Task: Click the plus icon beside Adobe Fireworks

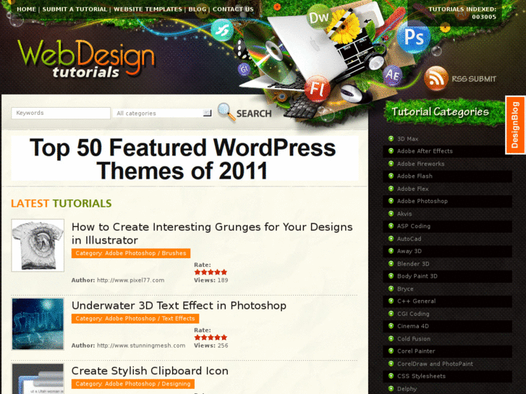Action: [391, 163]
